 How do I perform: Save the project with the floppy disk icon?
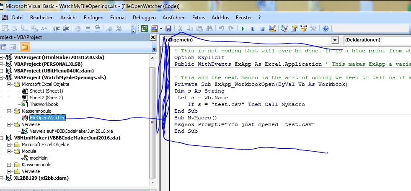point(168,28)
